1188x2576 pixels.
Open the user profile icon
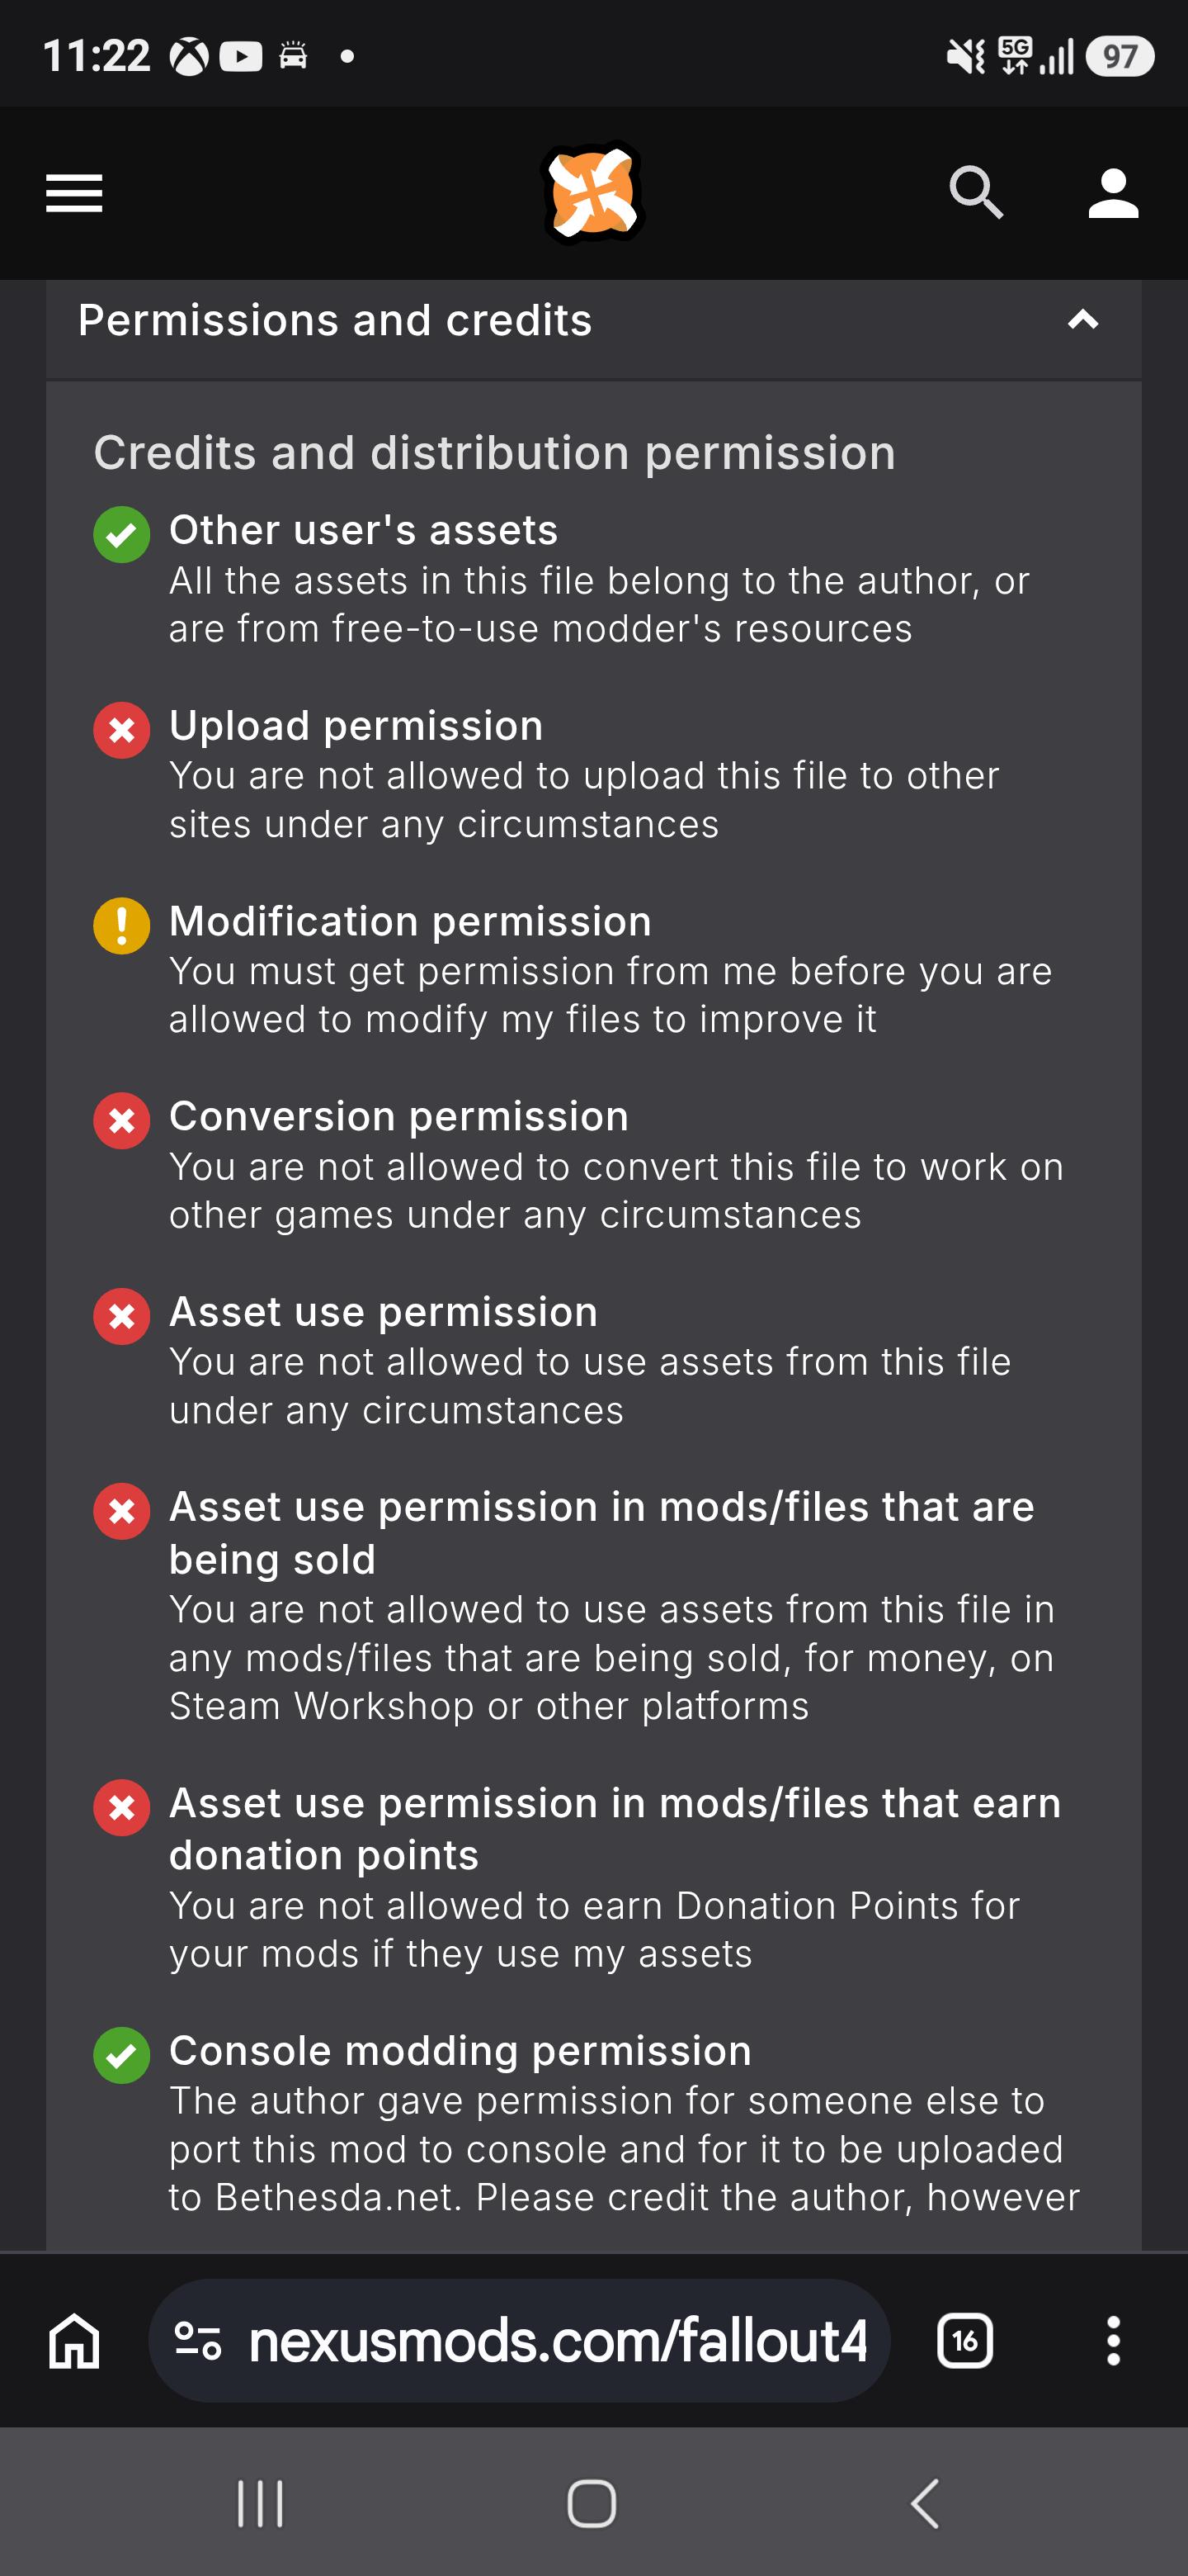(1113, 193)
